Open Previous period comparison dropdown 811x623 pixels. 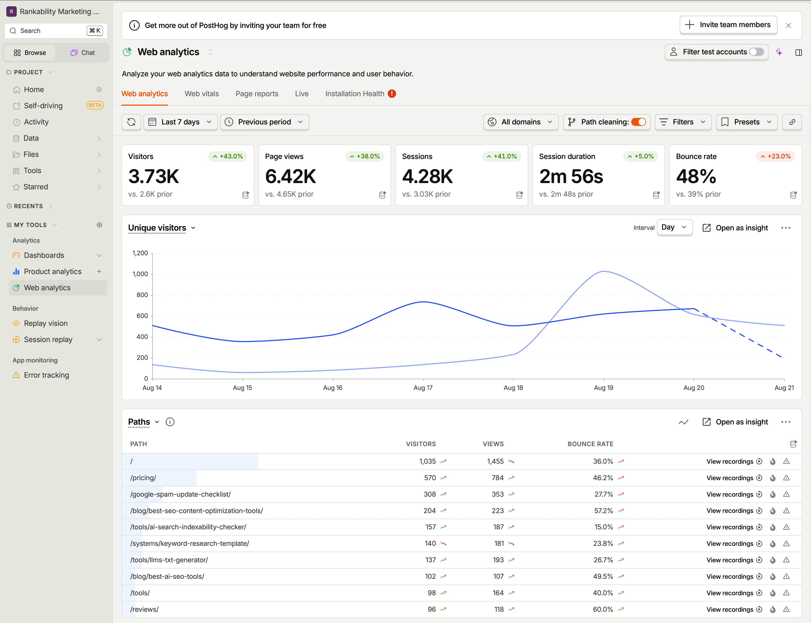point(264,122)
